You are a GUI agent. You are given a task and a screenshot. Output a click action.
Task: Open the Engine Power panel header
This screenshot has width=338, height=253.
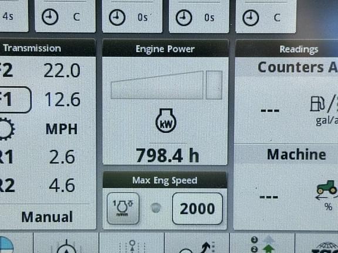pyautogui.click(x=165, y=49)
